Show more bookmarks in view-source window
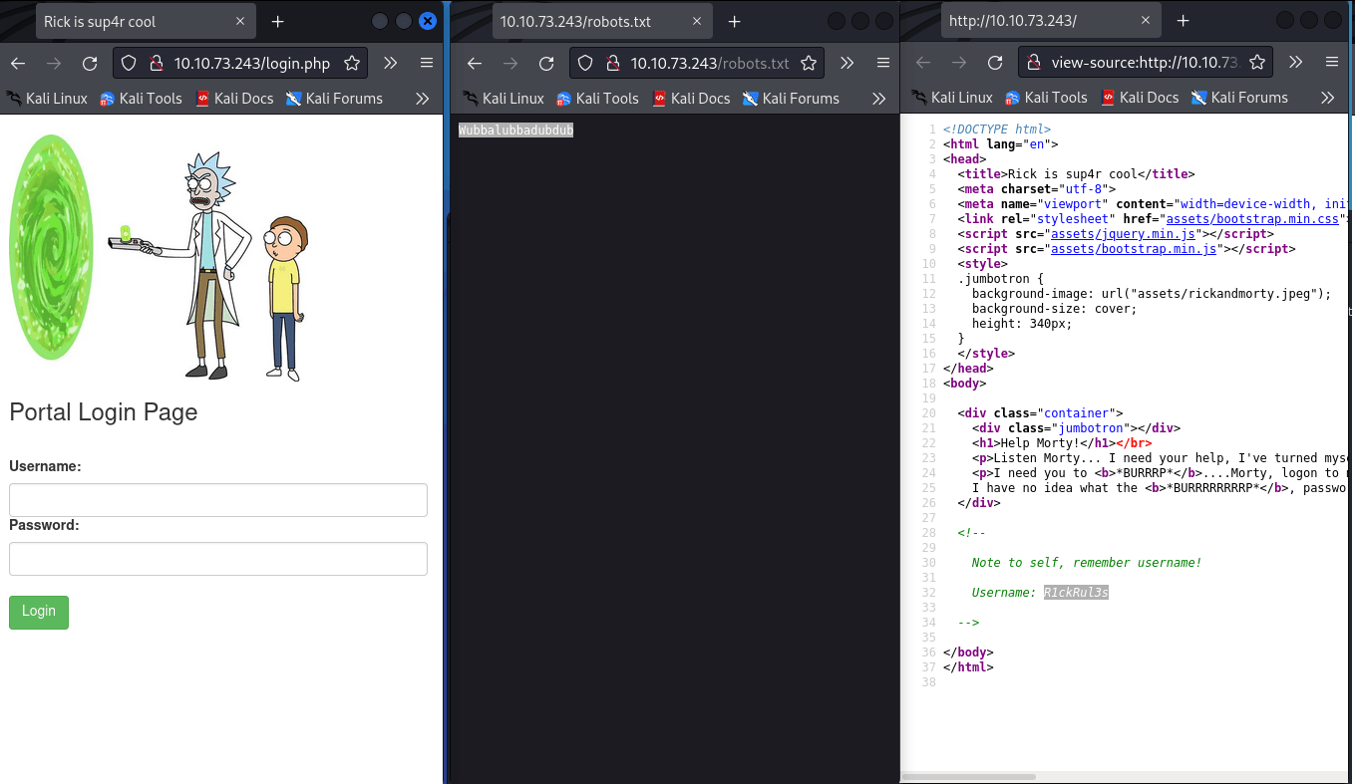Image resolution: width=1355 pixels, height=784 pixels. click(1327, 97)
